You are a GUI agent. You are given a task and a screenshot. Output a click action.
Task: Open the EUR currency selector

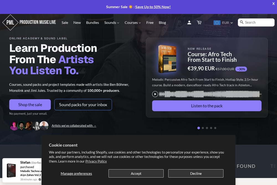tap(223, 23)
